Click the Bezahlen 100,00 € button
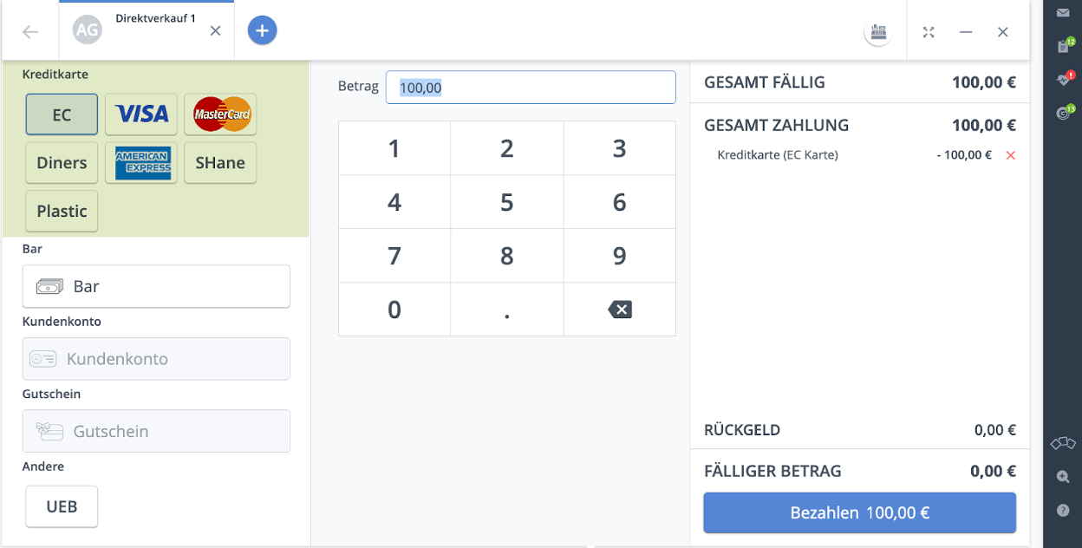 (859, 512)
